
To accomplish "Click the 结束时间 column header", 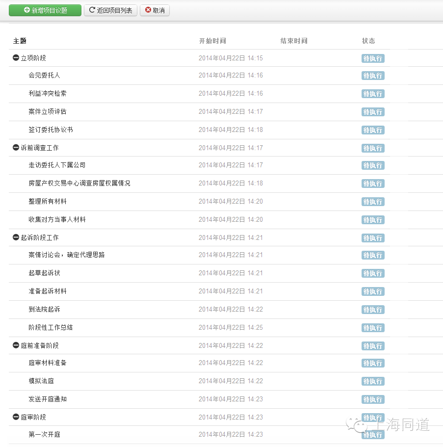I will pos(294,41).
